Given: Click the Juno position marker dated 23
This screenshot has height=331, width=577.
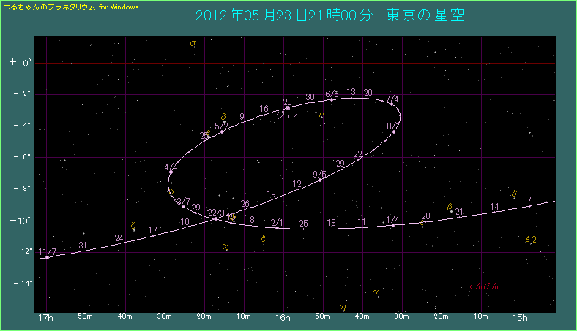Looking at the screenshot, I should coord(288,108).
